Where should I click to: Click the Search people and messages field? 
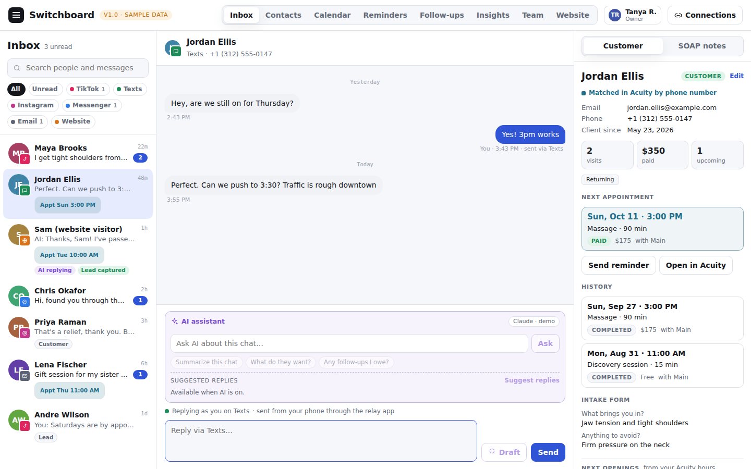coord(78,68)
